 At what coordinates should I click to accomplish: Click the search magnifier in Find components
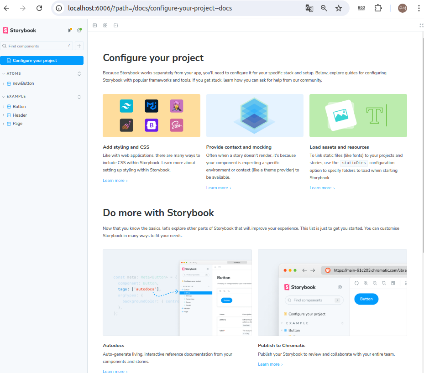(x=4, y=46)
